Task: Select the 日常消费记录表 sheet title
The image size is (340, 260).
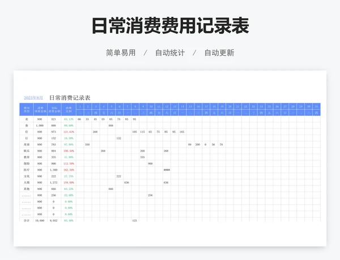Action: point(70,98)
